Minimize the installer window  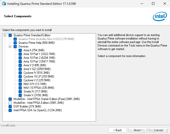tap(142, 3)
